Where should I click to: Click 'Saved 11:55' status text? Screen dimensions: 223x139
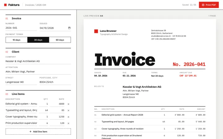[x=189, y=5]
